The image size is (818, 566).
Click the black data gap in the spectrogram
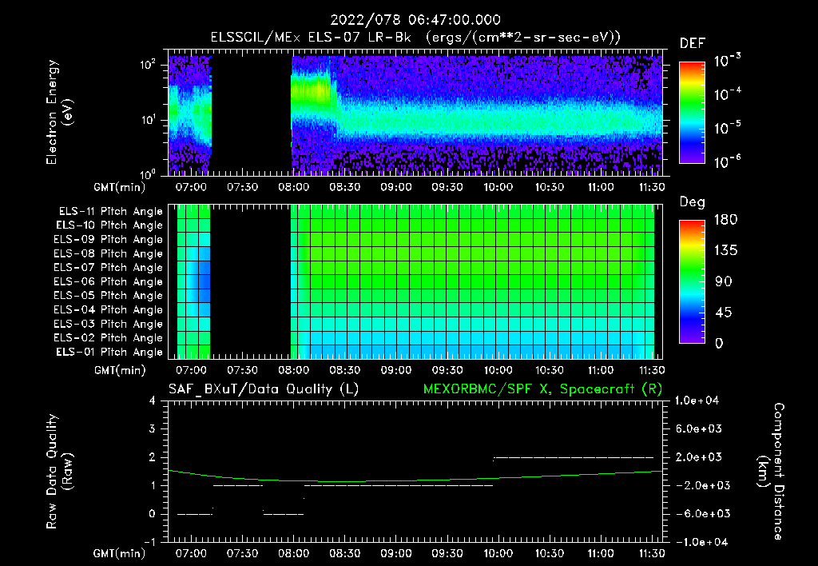[251, 115]
